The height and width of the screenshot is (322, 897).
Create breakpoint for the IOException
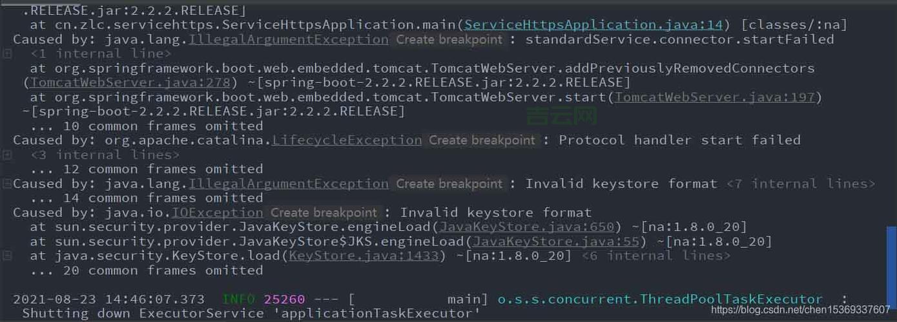pos(324,213)
